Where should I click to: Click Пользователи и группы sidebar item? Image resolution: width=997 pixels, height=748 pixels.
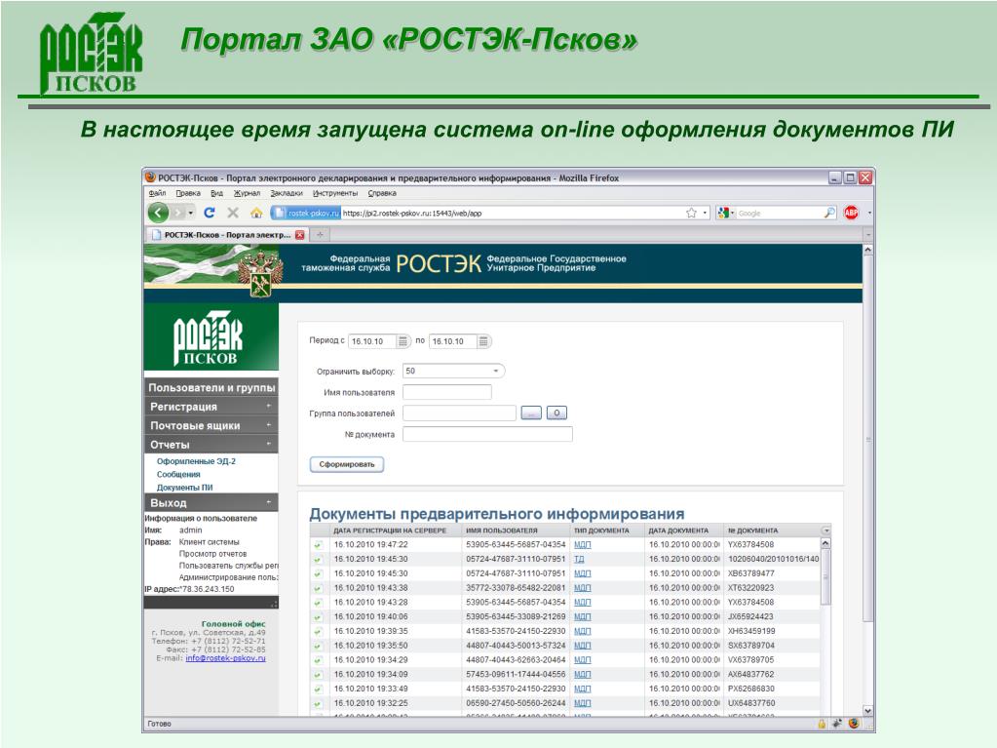[211, 387]
